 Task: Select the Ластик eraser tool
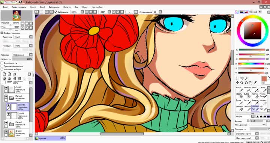tap(255, 95)
